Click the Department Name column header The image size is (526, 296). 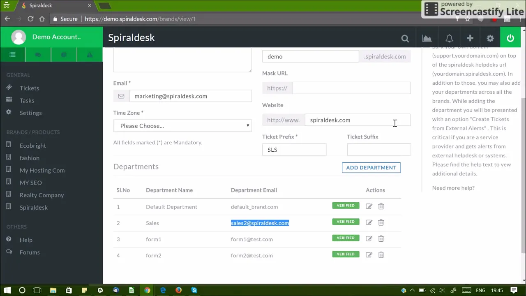(169, 190)
